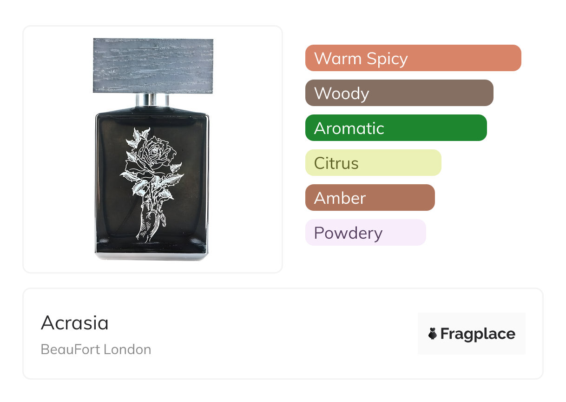566x402 pixels.
Task: Click the silver sprayer collar below the cap
Action: (152, 100)
